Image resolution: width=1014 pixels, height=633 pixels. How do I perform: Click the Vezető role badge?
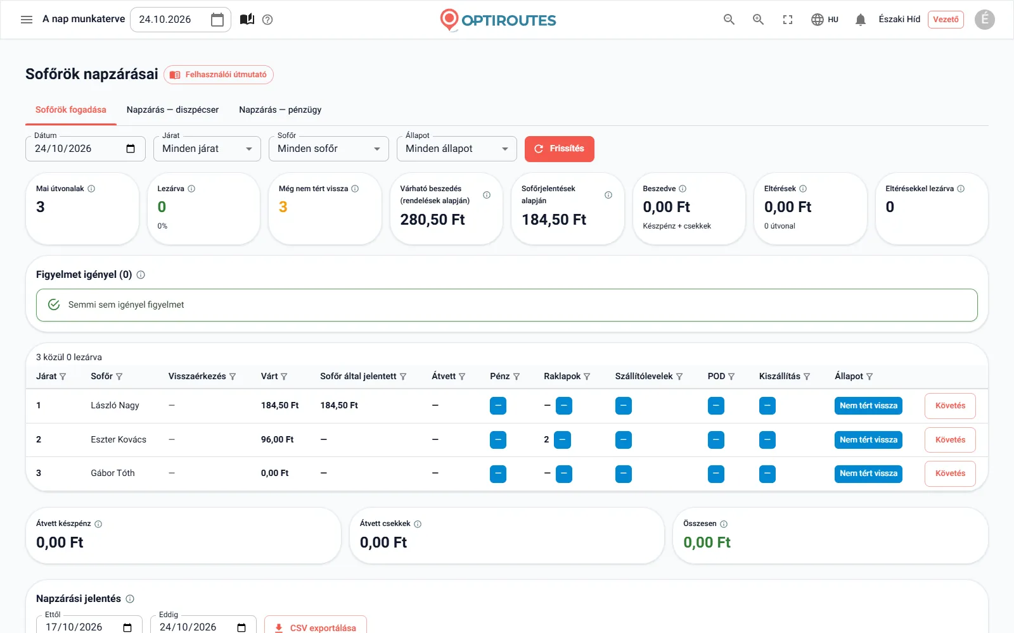(x=946, y=20)
